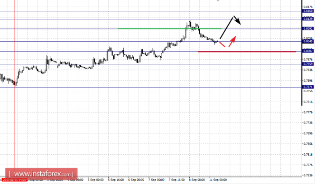Click the 5 Sep 16:00 time label

(116, 180)
